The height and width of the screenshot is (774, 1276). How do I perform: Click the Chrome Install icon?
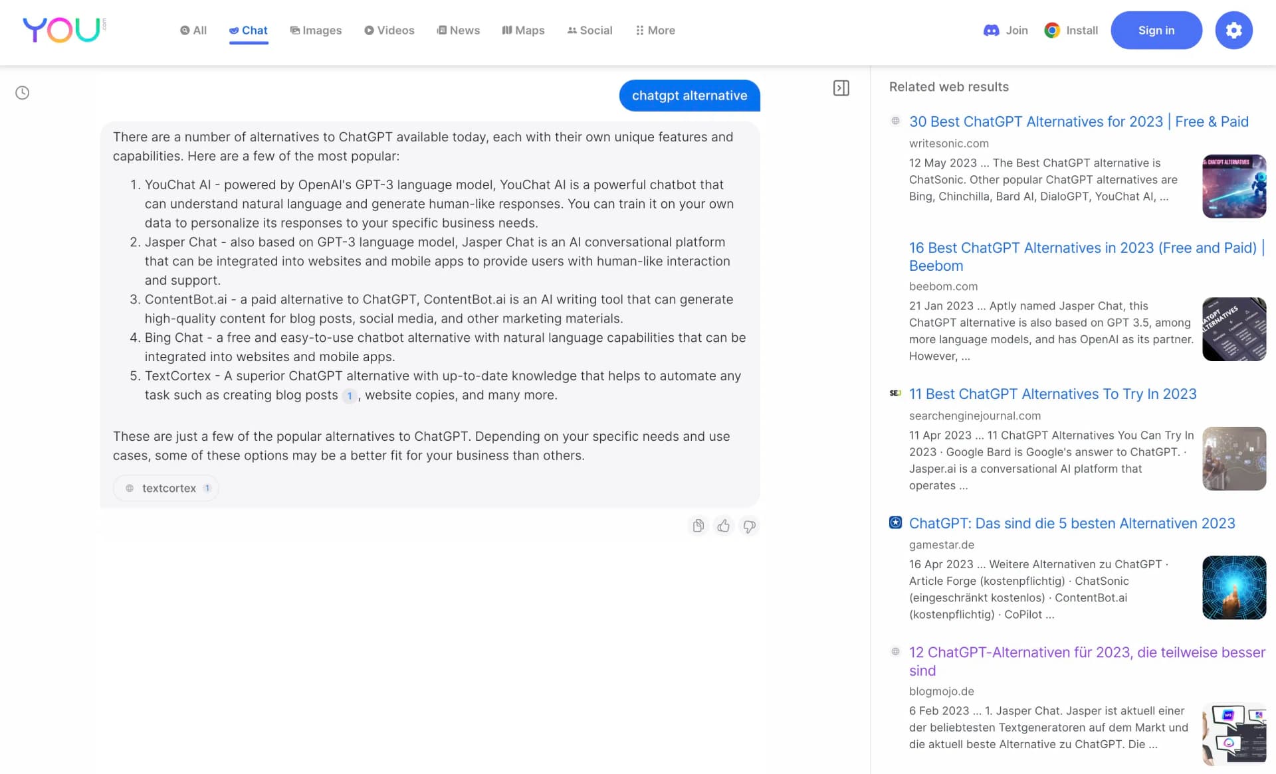1052,30
